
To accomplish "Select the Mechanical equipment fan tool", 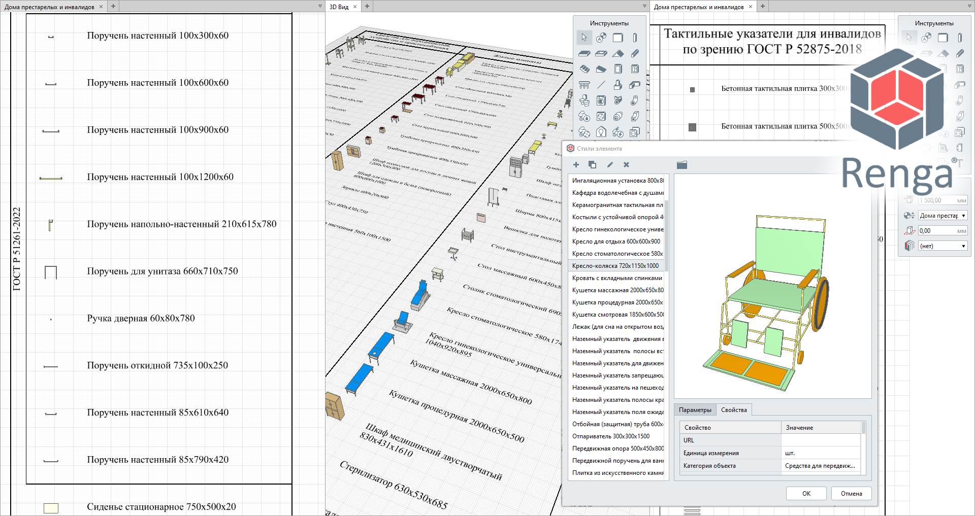I will 601,116.
